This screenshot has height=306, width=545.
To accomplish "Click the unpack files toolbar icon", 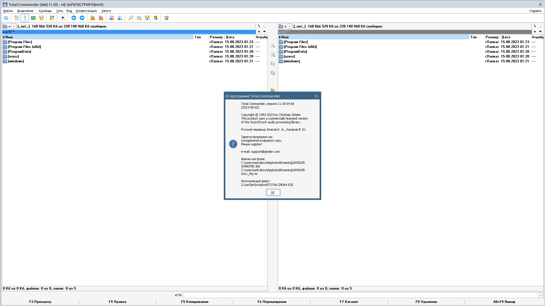I will click(101, 18).
